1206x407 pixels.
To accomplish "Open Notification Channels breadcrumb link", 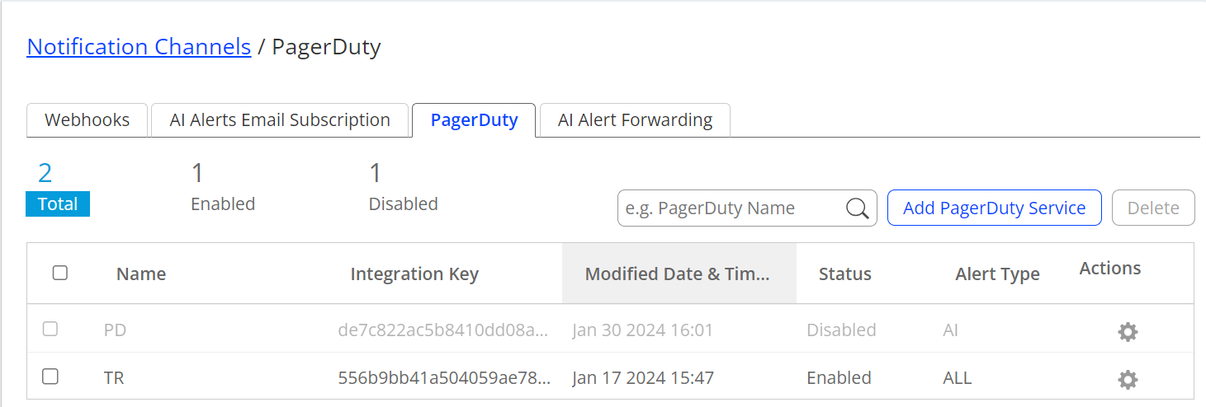I will tap(139, 47).
